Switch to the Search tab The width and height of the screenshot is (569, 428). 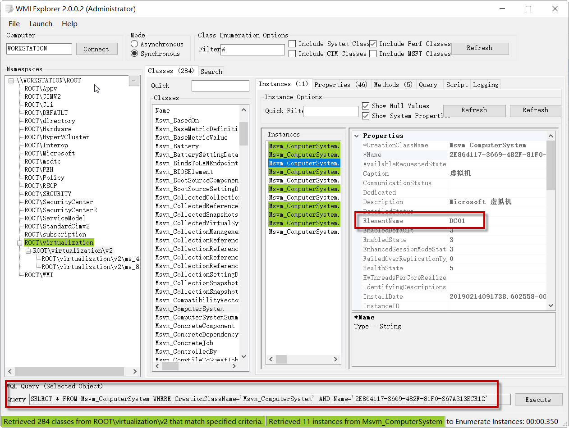(x=211, y=71)
